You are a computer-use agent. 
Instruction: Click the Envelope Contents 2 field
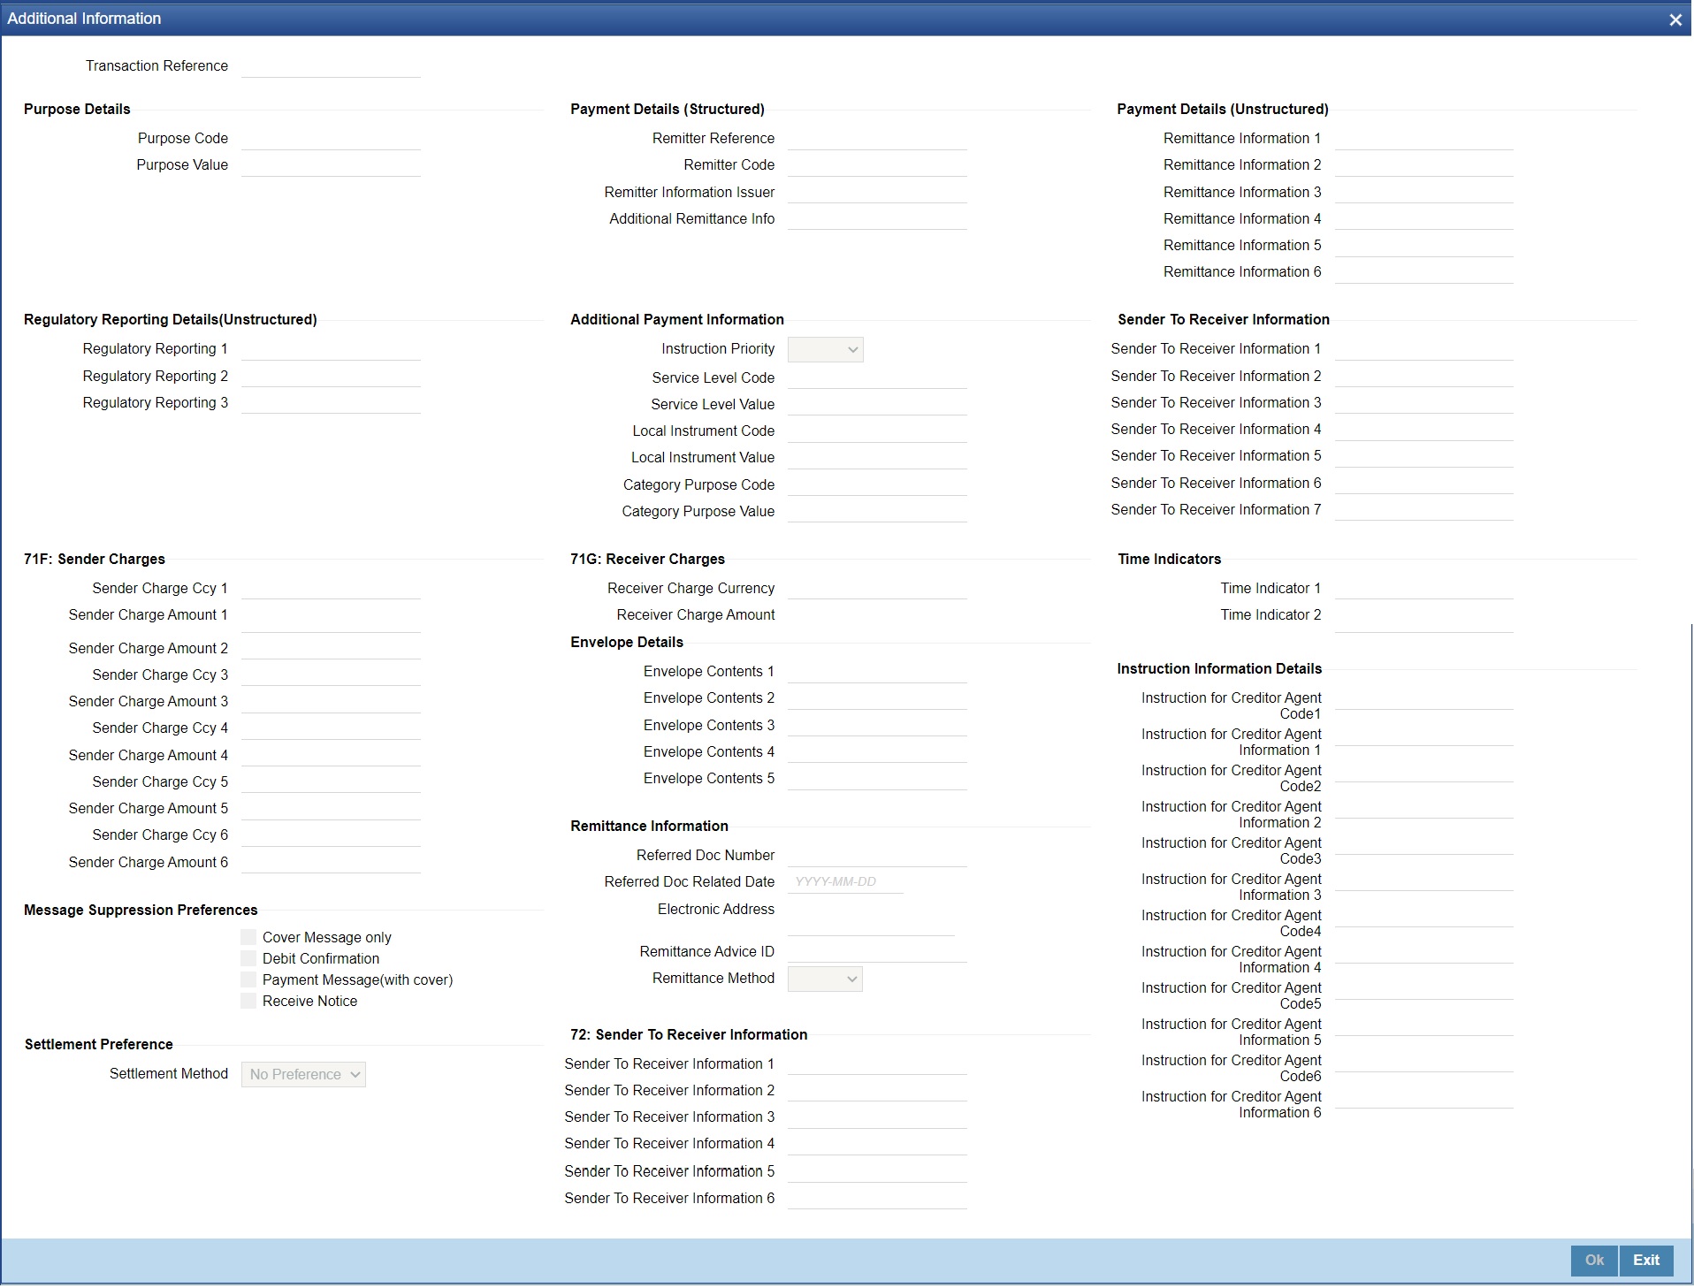pyautogui.click(x=877, y=698)
